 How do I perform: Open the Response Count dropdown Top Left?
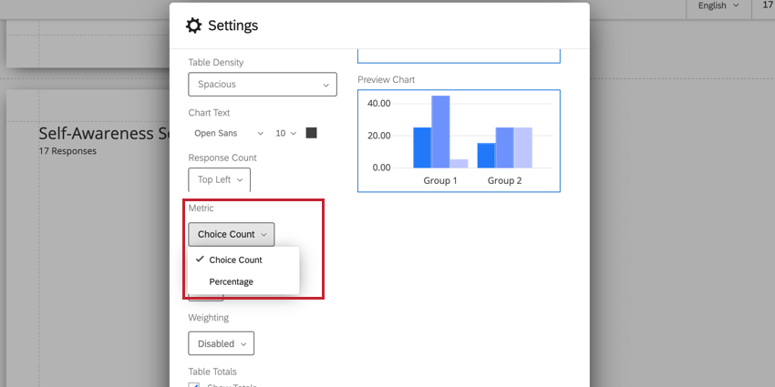(x=220, y=179)
